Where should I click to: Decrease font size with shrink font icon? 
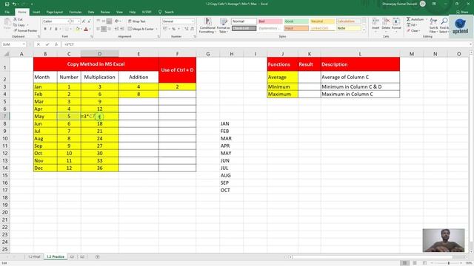click(x=89, y=21)
